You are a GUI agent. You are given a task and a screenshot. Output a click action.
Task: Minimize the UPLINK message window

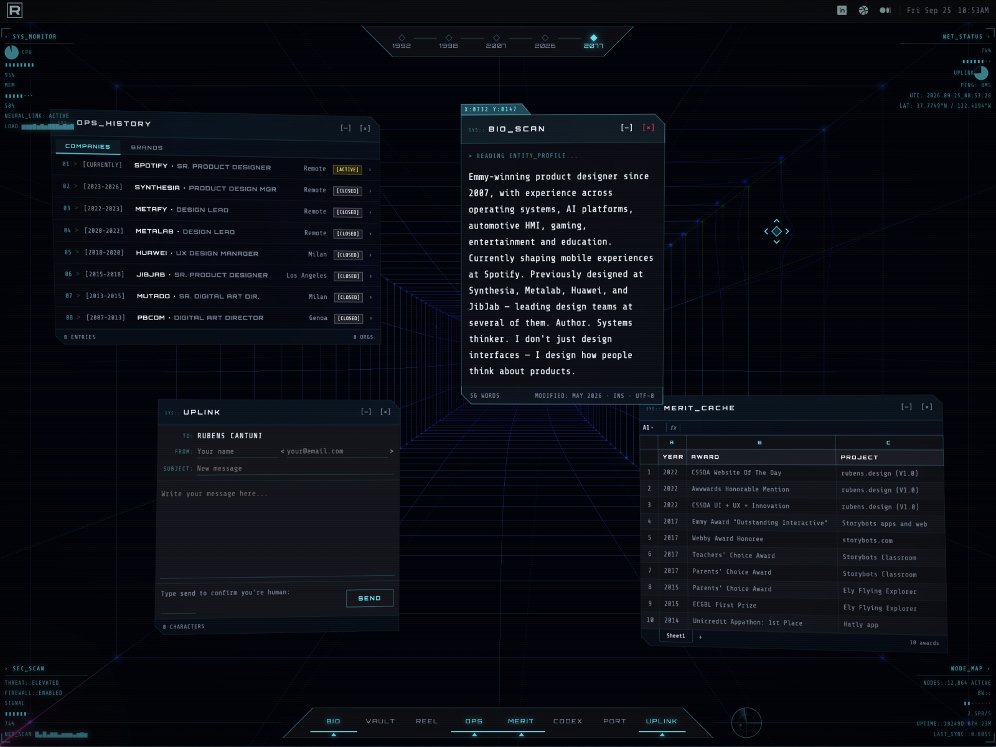coord(366,411)
